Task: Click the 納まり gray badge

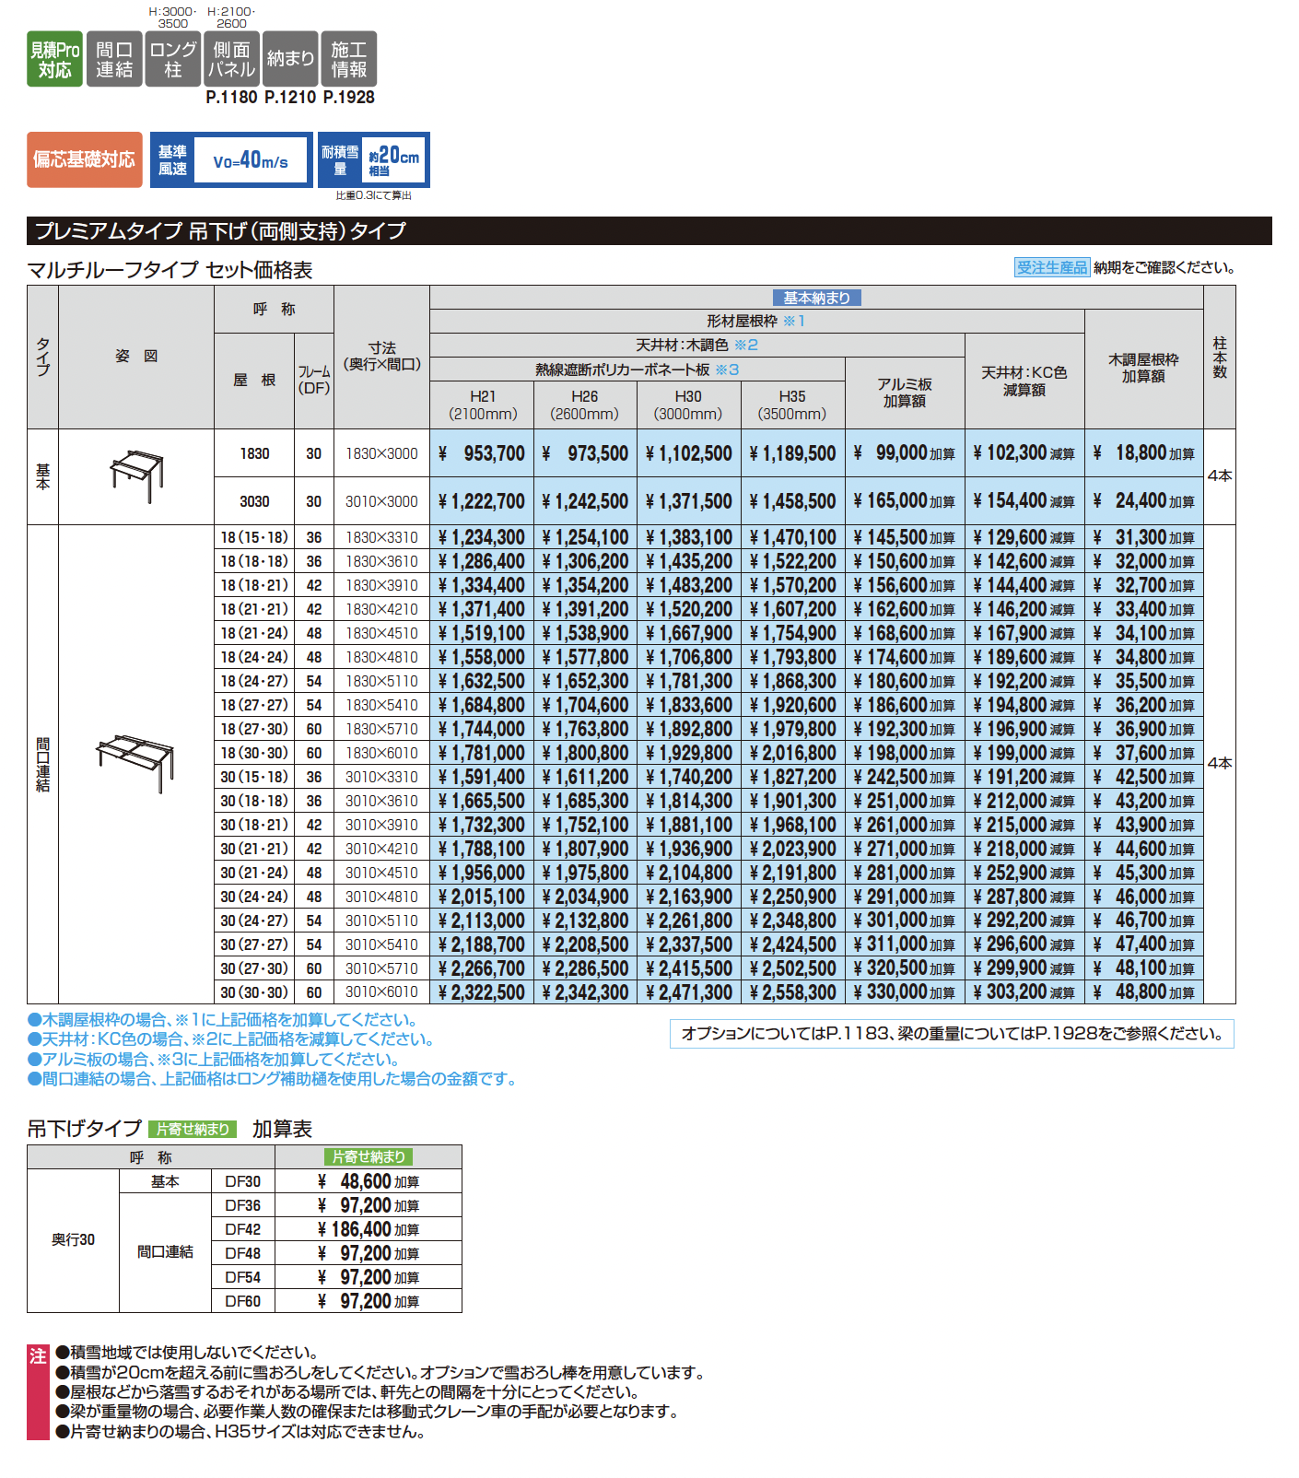Action: point(290,59)
